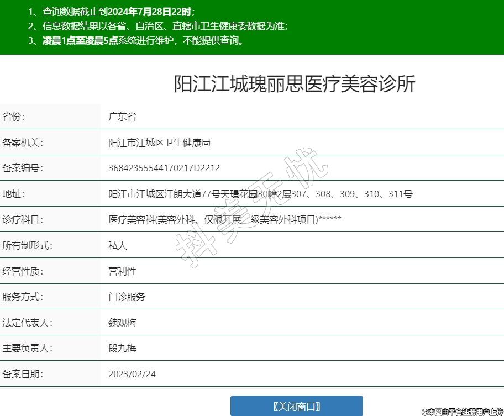Image resolution: width=504 pixels, height=416 pixels.
Task: Click the legal representative name 魏观梅
Action: click(122, 323)
